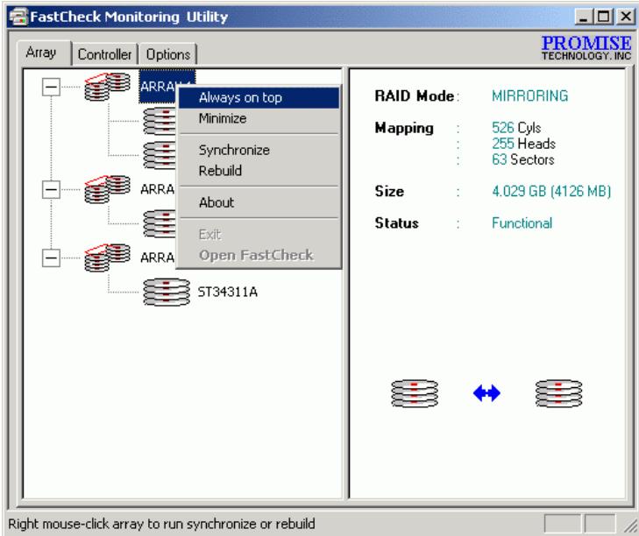The height and width of the screenshot is (536, 639).
Task: Minimize the FastCheck window
Action: 584,18
